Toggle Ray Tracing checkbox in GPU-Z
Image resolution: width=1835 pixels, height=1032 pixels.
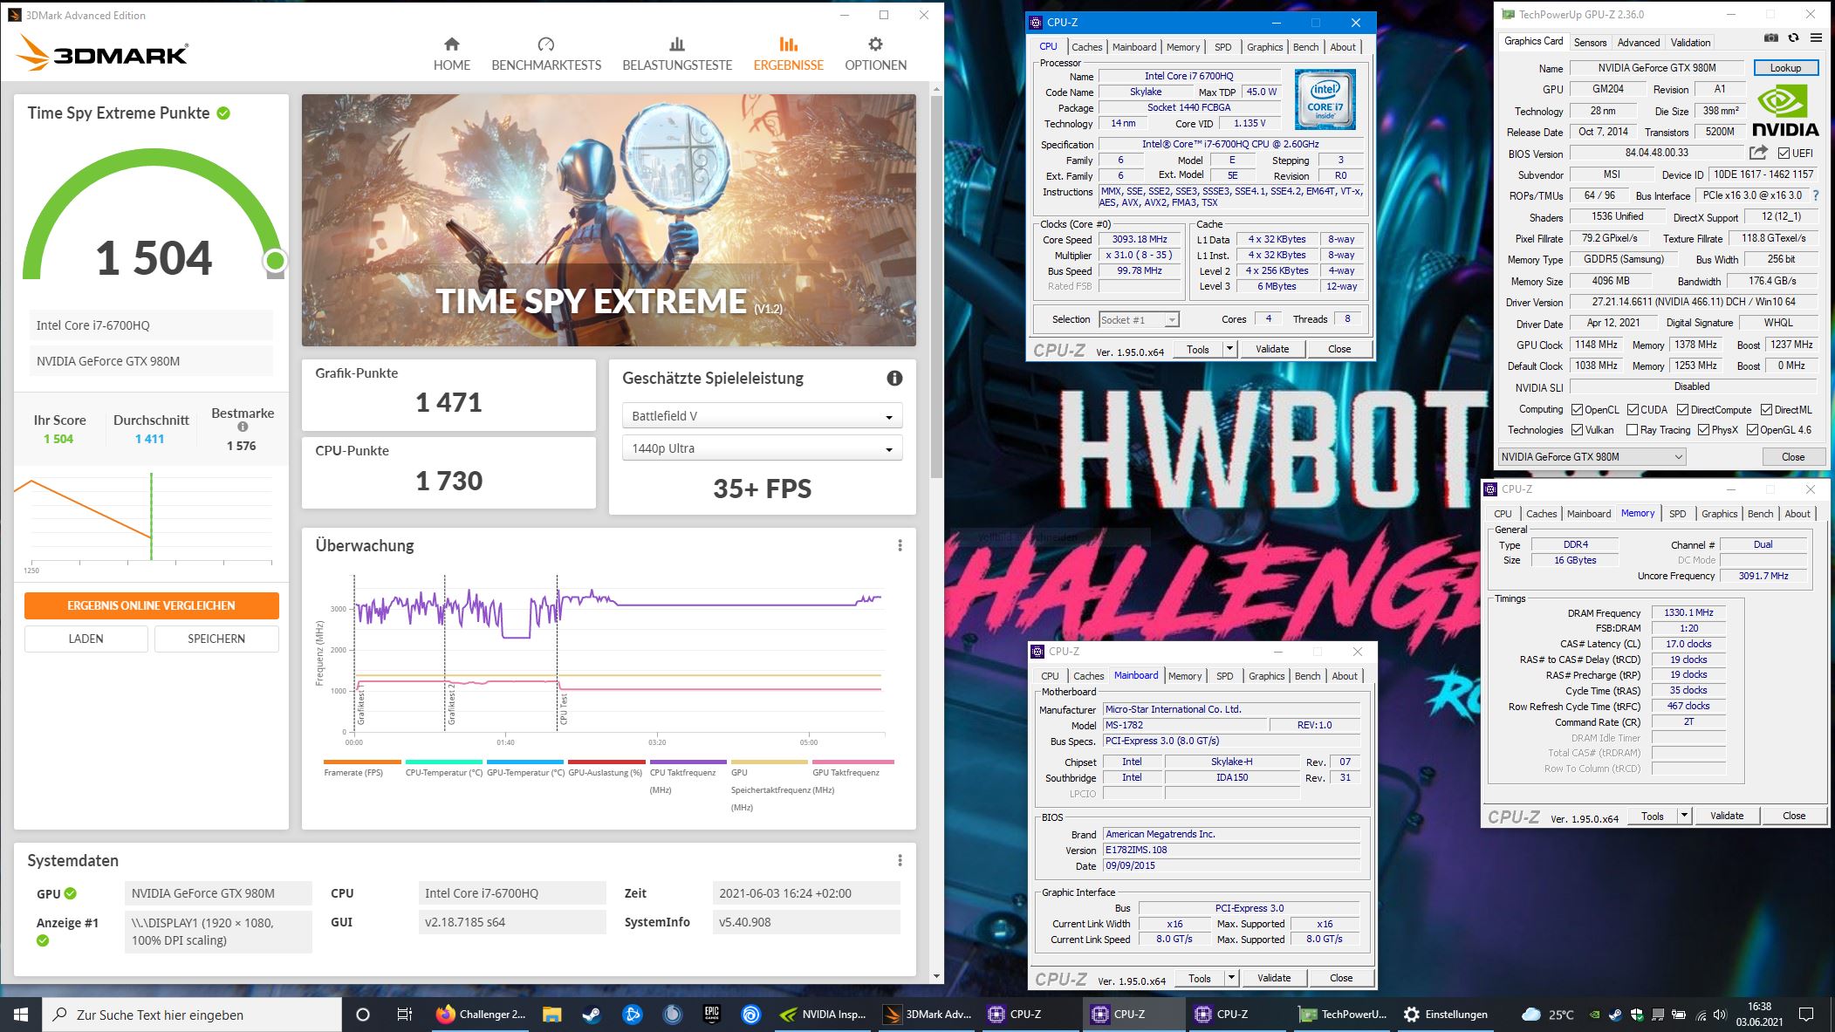tap(1632, 430)
